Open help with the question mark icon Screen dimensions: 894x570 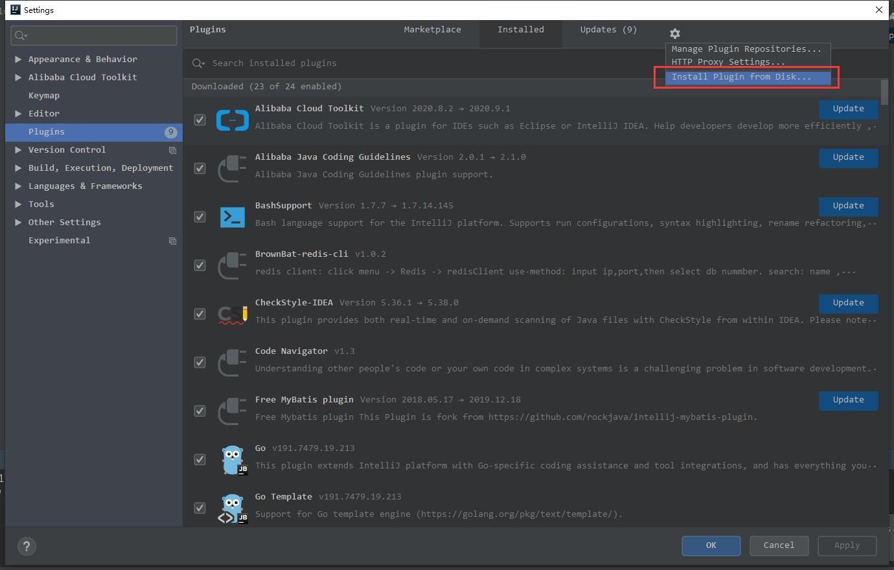click(27, 546)
